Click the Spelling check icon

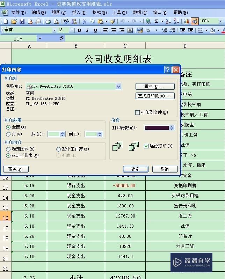[66, 22]
